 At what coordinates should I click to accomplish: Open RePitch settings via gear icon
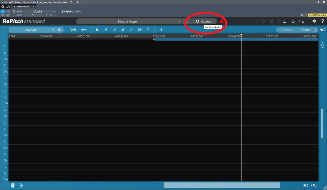pos(314,21)
